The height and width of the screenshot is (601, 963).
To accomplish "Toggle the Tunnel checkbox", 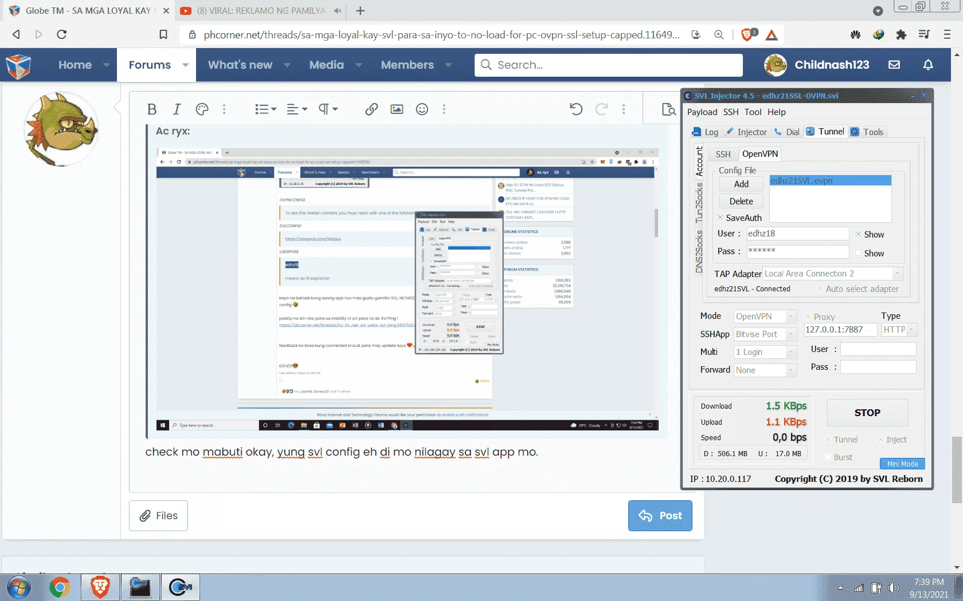I will pos(828,440).
